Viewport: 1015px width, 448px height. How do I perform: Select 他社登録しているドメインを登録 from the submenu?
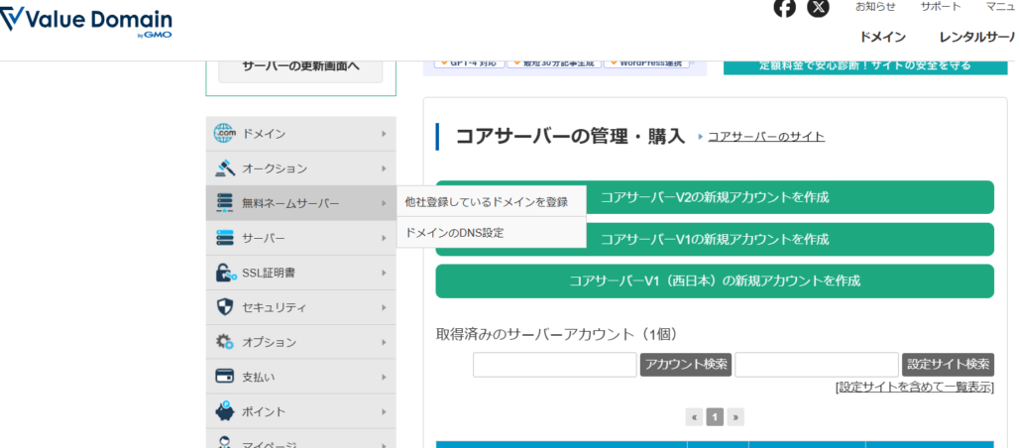487,202
